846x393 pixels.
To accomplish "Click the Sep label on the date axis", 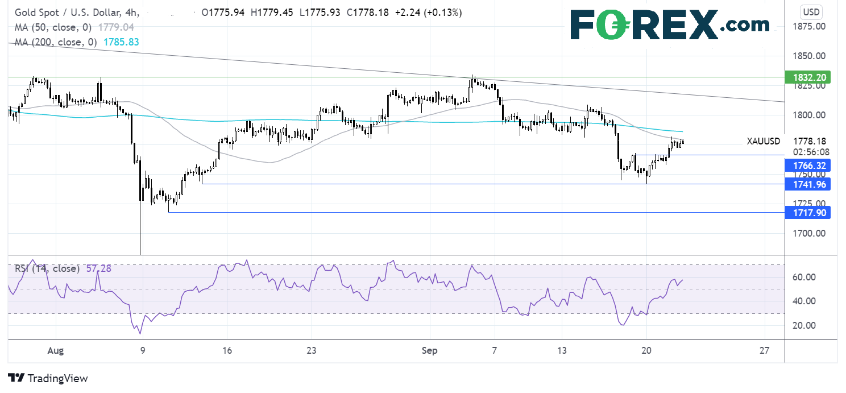I will [430, 351].
